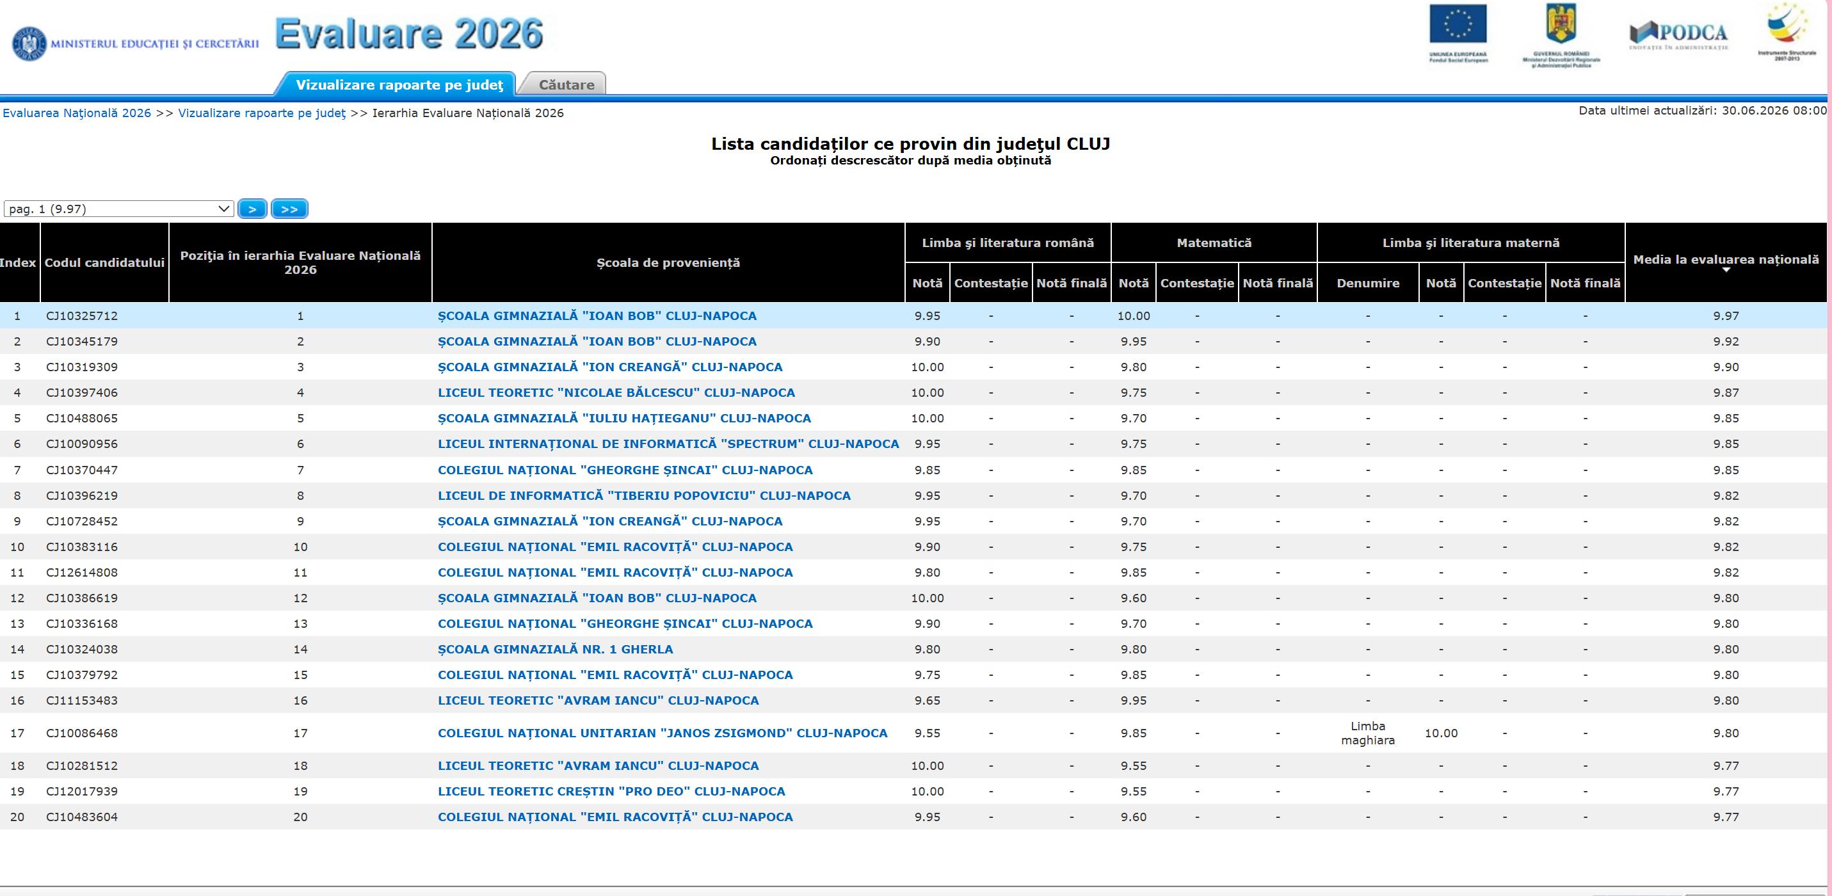Click the PODCA logo
The height and width of the screenshot is (896, 1832).
click(1678, 34)
